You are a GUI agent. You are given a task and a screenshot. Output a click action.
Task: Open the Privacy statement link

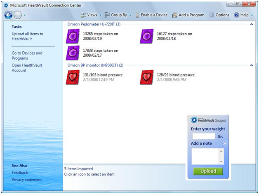[x=26, y=180]
